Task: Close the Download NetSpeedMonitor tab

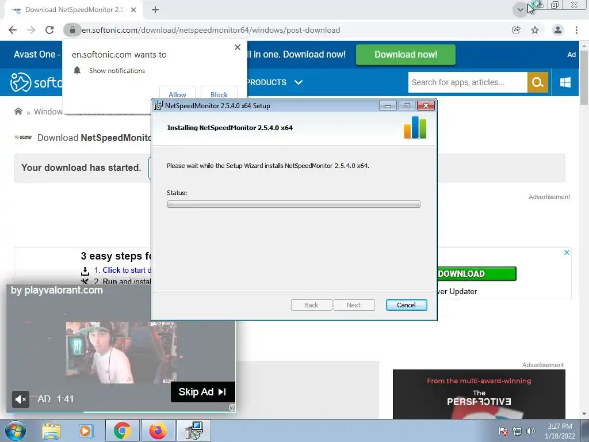Action: click(x=133, y=10)
